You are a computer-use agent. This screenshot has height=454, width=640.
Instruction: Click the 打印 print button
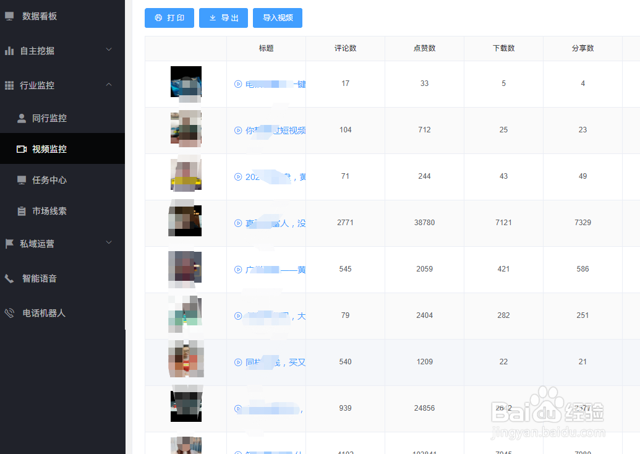tap(169, 18)
